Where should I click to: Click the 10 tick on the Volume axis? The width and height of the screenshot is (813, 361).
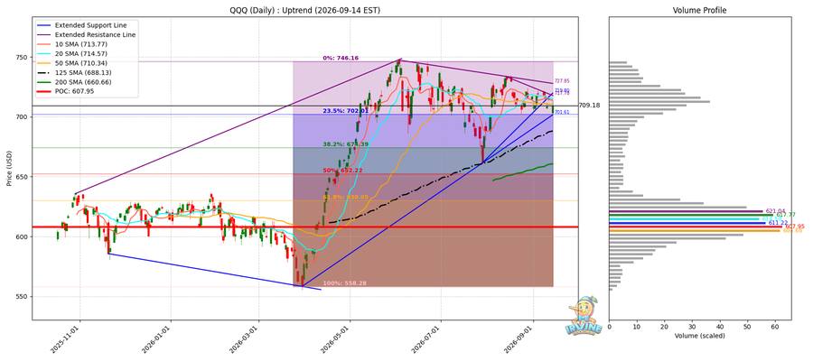(x=637, y=328)
